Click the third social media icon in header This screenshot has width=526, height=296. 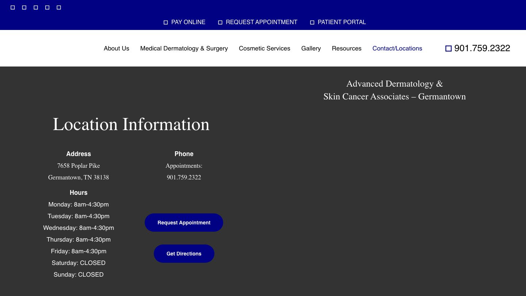coord(35,7)
